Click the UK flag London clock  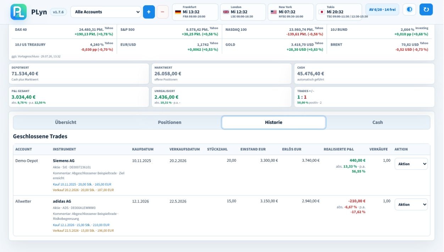243,12
